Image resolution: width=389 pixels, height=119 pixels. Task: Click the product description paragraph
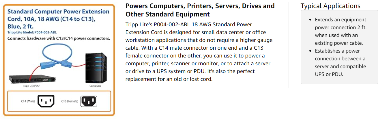coord(199,52)
